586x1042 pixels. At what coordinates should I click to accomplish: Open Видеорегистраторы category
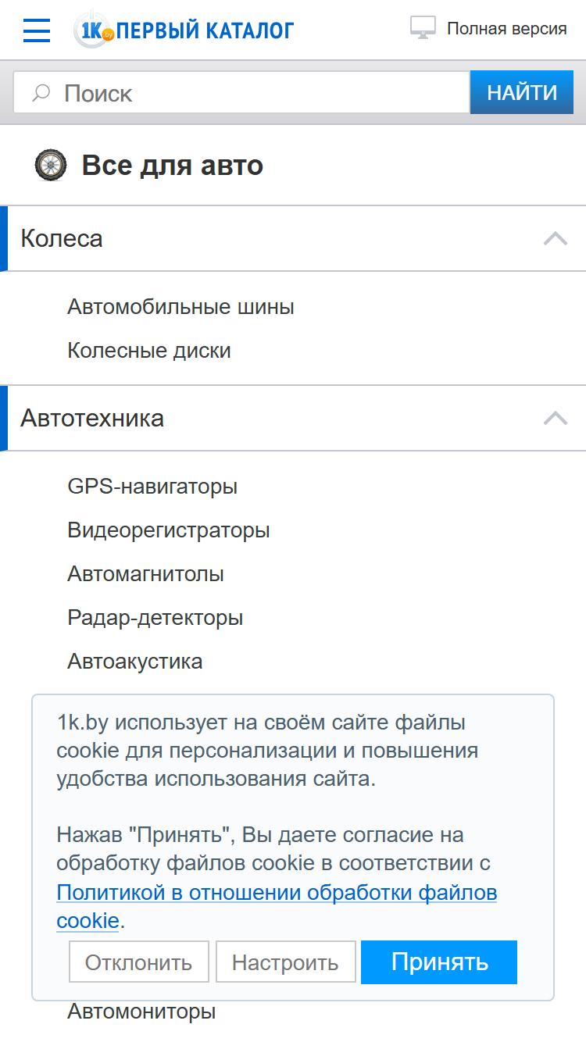coord(169,530)
